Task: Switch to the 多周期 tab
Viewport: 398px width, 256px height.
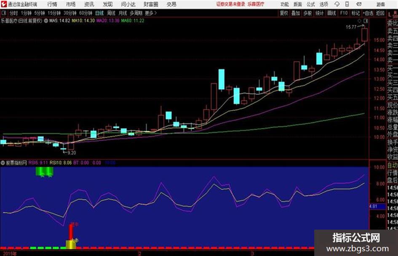Action: [136, 13]
